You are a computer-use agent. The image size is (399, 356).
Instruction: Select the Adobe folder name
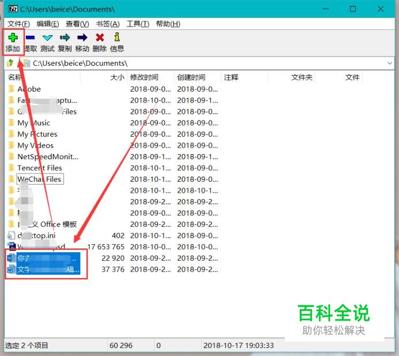click(x=29, y=89)
